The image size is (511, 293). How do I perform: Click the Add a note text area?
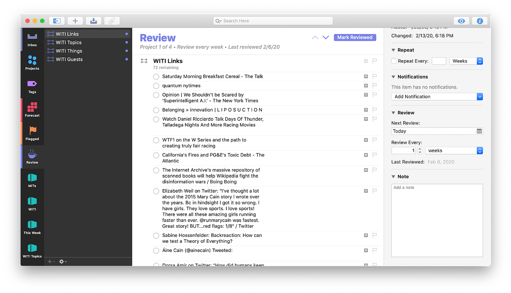(x=437, y=220)
